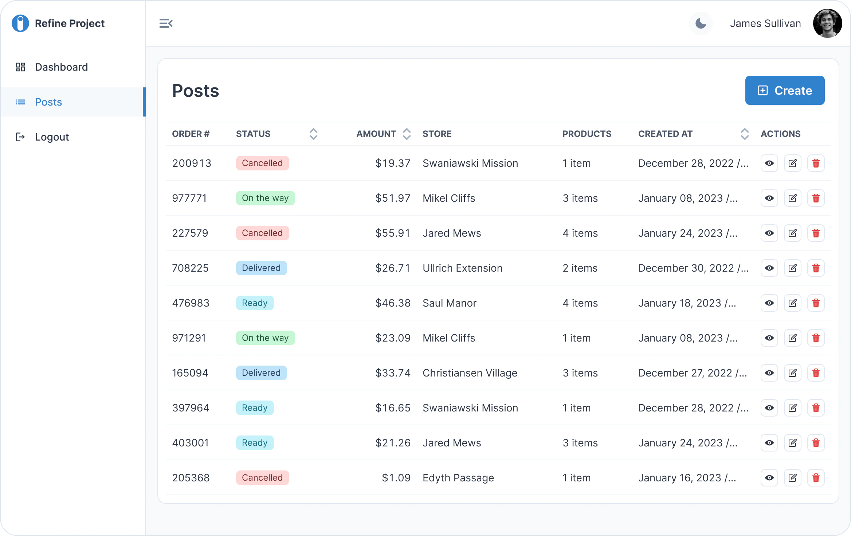Sort by Created At using the column arrows
Viewport: 851px width, 536px height.
745,134
